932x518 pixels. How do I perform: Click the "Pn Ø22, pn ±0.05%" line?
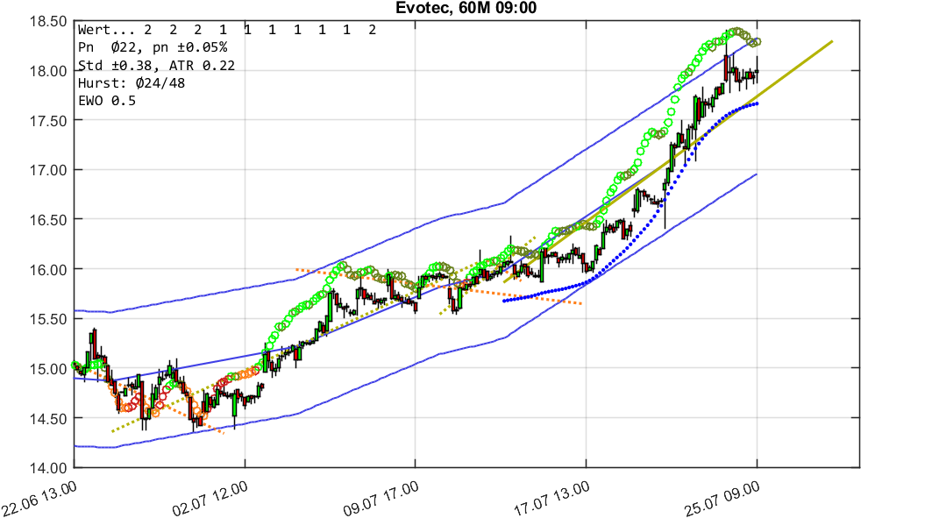click(x=153, y=47)
